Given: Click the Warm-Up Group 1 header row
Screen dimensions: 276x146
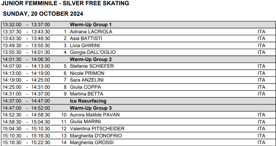Looking at the screenshot, I should point(138,25).
